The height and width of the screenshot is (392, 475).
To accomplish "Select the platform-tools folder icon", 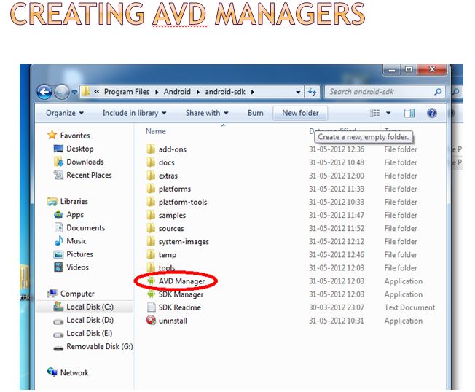I will tap(151, 202).
